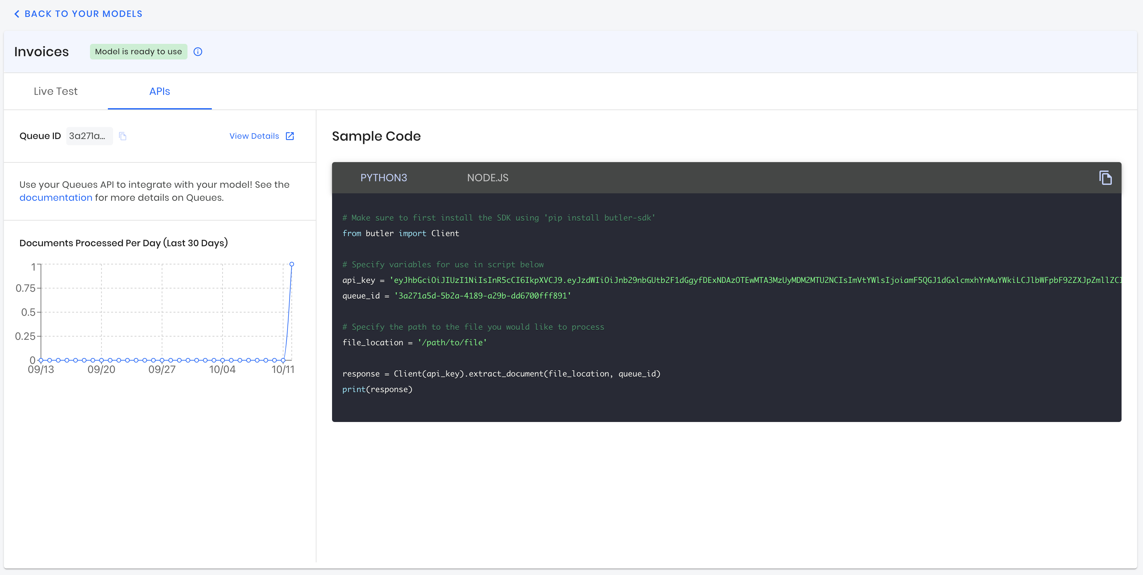Copy sample code using clipboard icon
This screenshot has width=1143, height=575.
click(1105, 177)
